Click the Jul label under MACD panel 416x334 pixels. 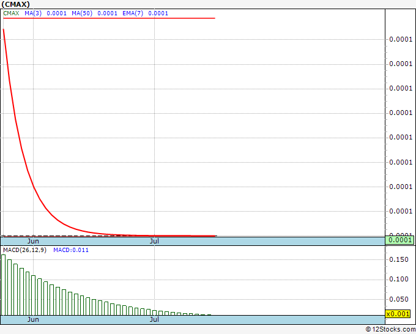[x=154, y=319]
